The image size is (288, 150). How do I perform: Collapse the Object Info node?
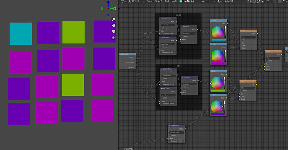click(x=121, y=54)
